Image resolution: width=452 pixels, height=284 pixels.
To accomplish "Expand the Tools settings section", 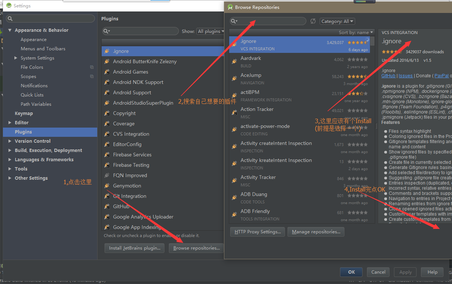I will (10, 169).
